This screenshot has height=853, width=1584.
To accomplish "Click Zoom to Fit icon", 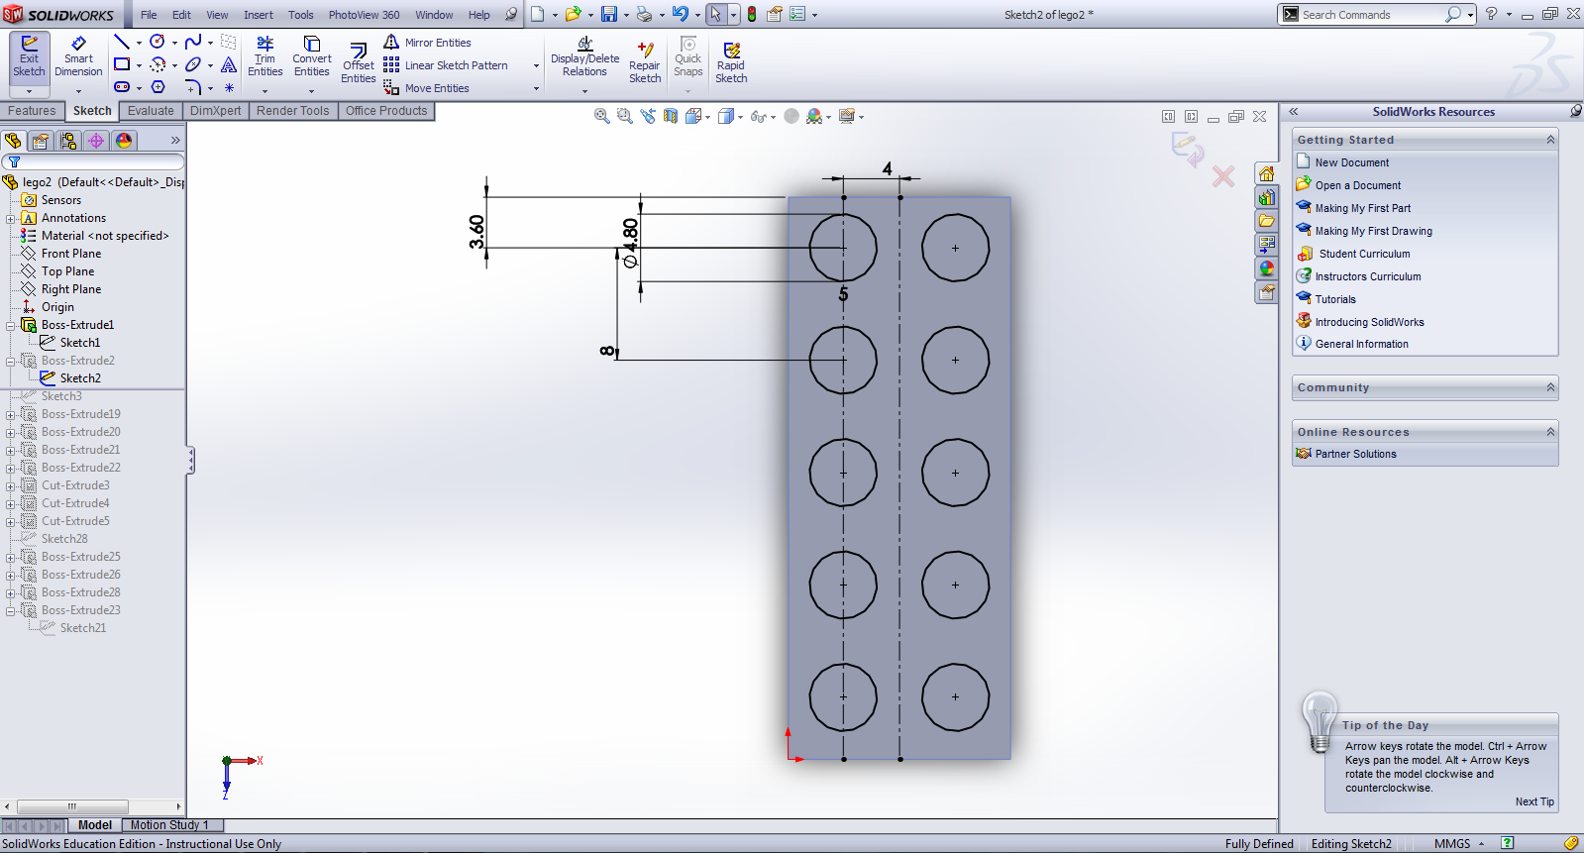I will [601, 116].
